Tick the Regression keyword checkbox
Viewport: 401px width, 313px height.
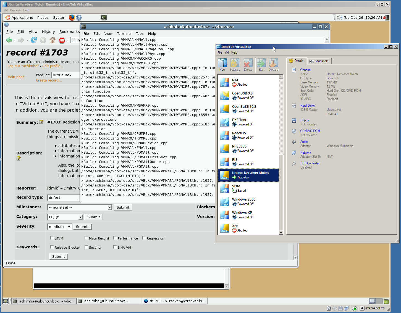[144, 238]
